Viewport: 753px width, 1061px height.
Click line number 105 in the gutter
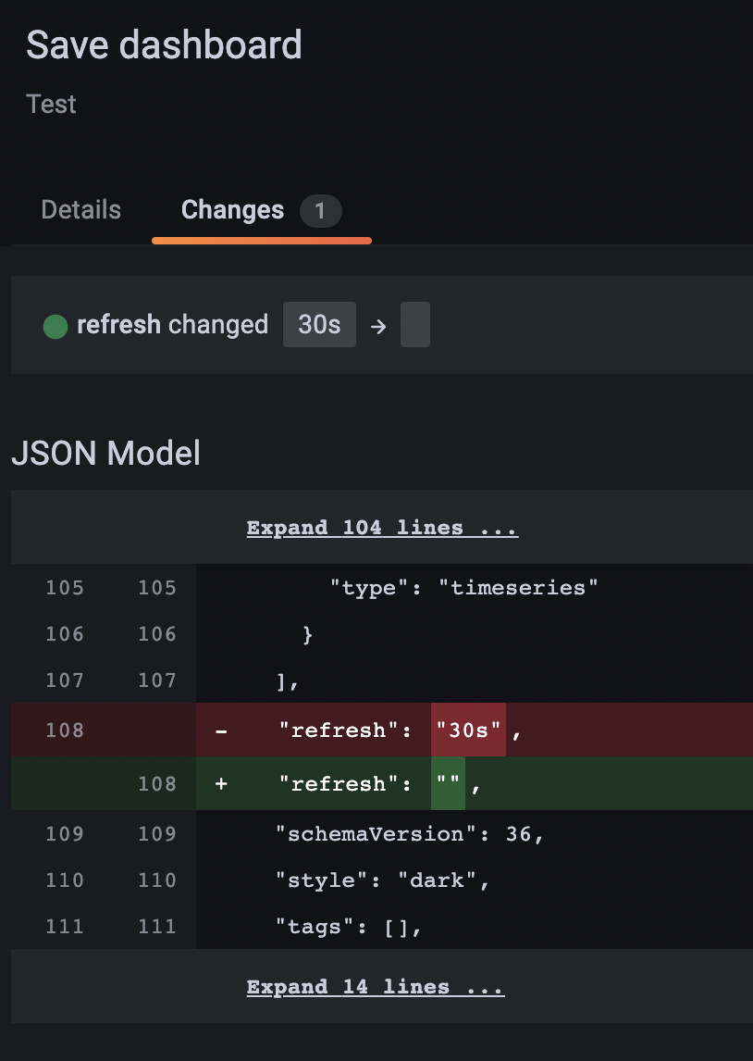[64, 588]
